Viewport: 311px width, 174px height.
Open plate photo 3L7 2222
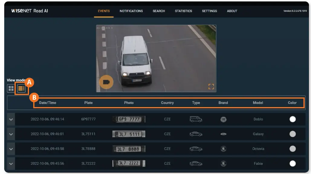[x=129, y=163]
